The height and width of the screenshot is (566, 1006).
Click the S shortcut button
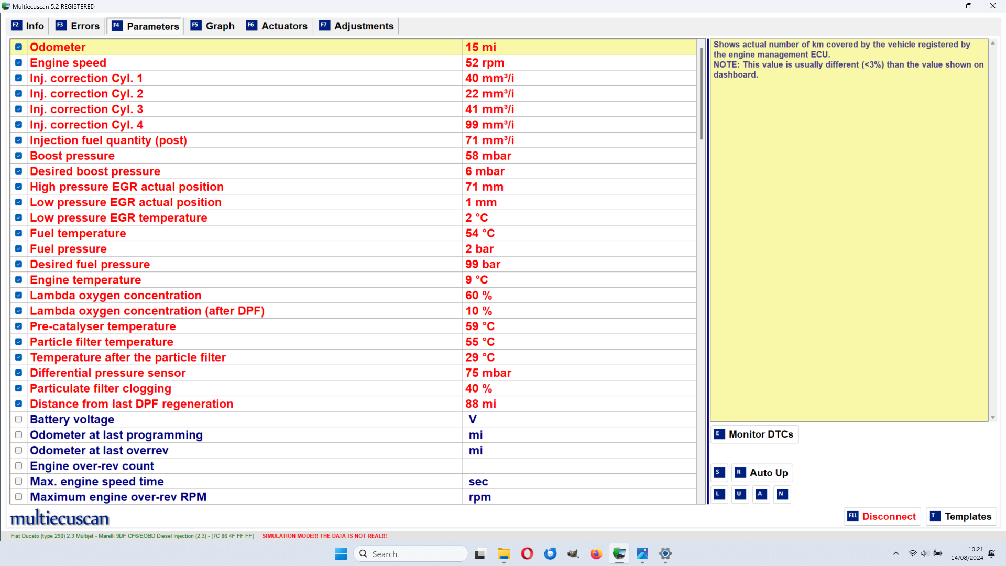pos(719,473)
